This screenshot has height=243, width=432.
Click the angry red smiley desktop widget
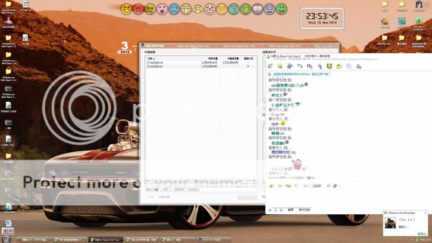click(138, 9)
